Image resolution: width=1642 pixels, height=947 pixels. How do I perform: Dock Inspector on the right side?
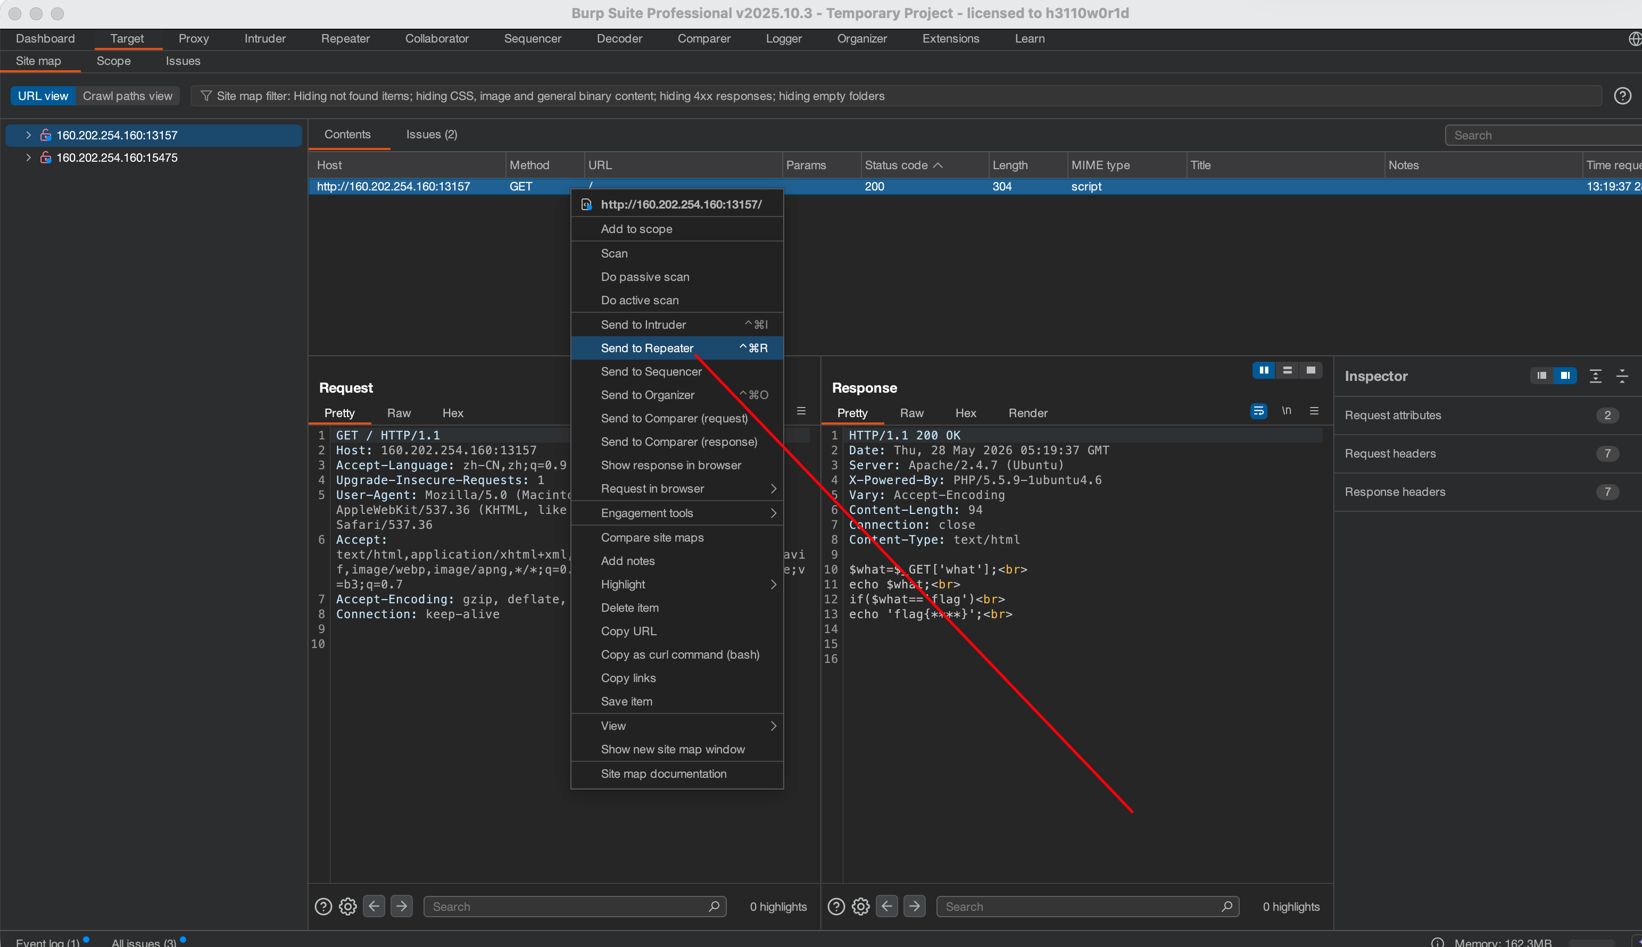1565,375
